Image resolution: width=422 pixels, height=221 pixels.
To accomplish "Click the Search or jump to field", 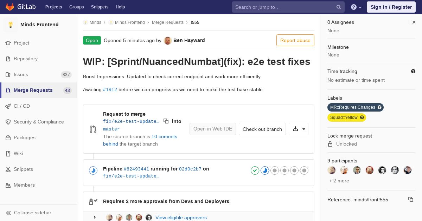I will 288,7.
